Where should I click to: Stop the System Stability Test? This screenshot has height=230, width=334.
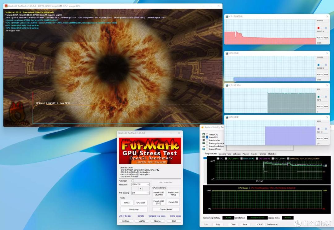[x=218, y=224]
